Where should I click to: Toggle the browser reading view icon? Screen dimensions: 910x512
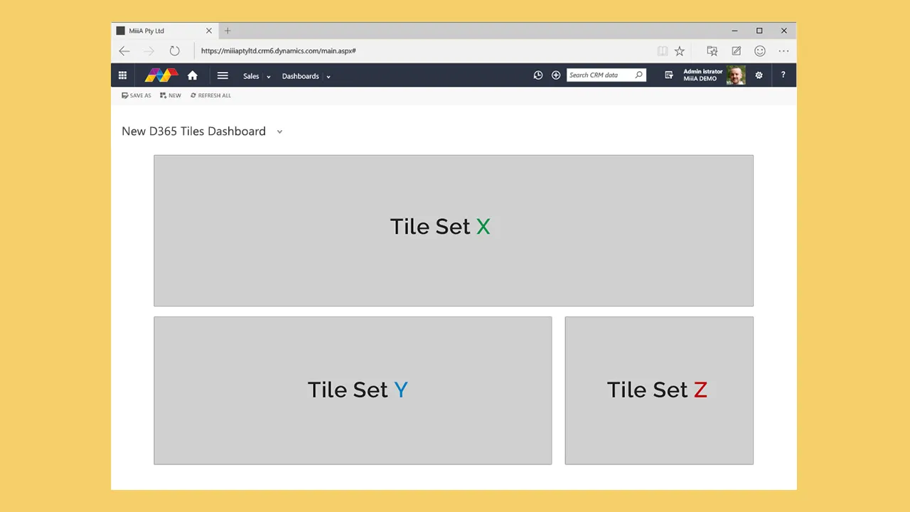coord(663,51)
